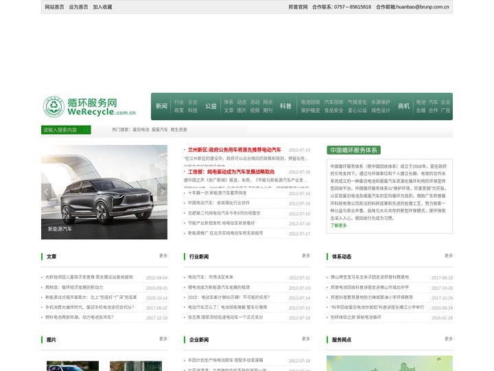Screen dimensions: 494x371
Task: Open 绿色设计 under 科普
Action: pos(381,110)
